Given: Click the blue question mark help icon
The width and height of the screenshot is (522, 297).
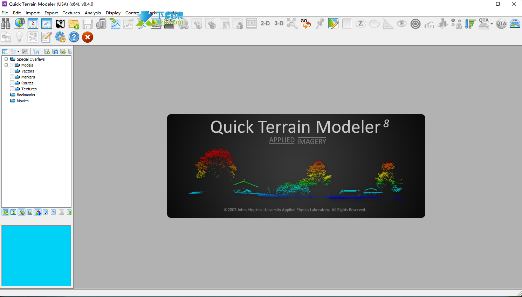Looking at the screenshot, I should (x=74, y=37).
